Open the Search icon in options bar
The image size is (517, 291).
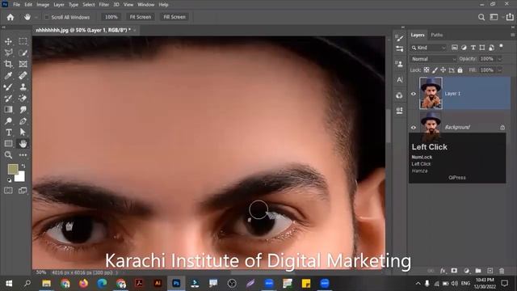coord(481,17)
